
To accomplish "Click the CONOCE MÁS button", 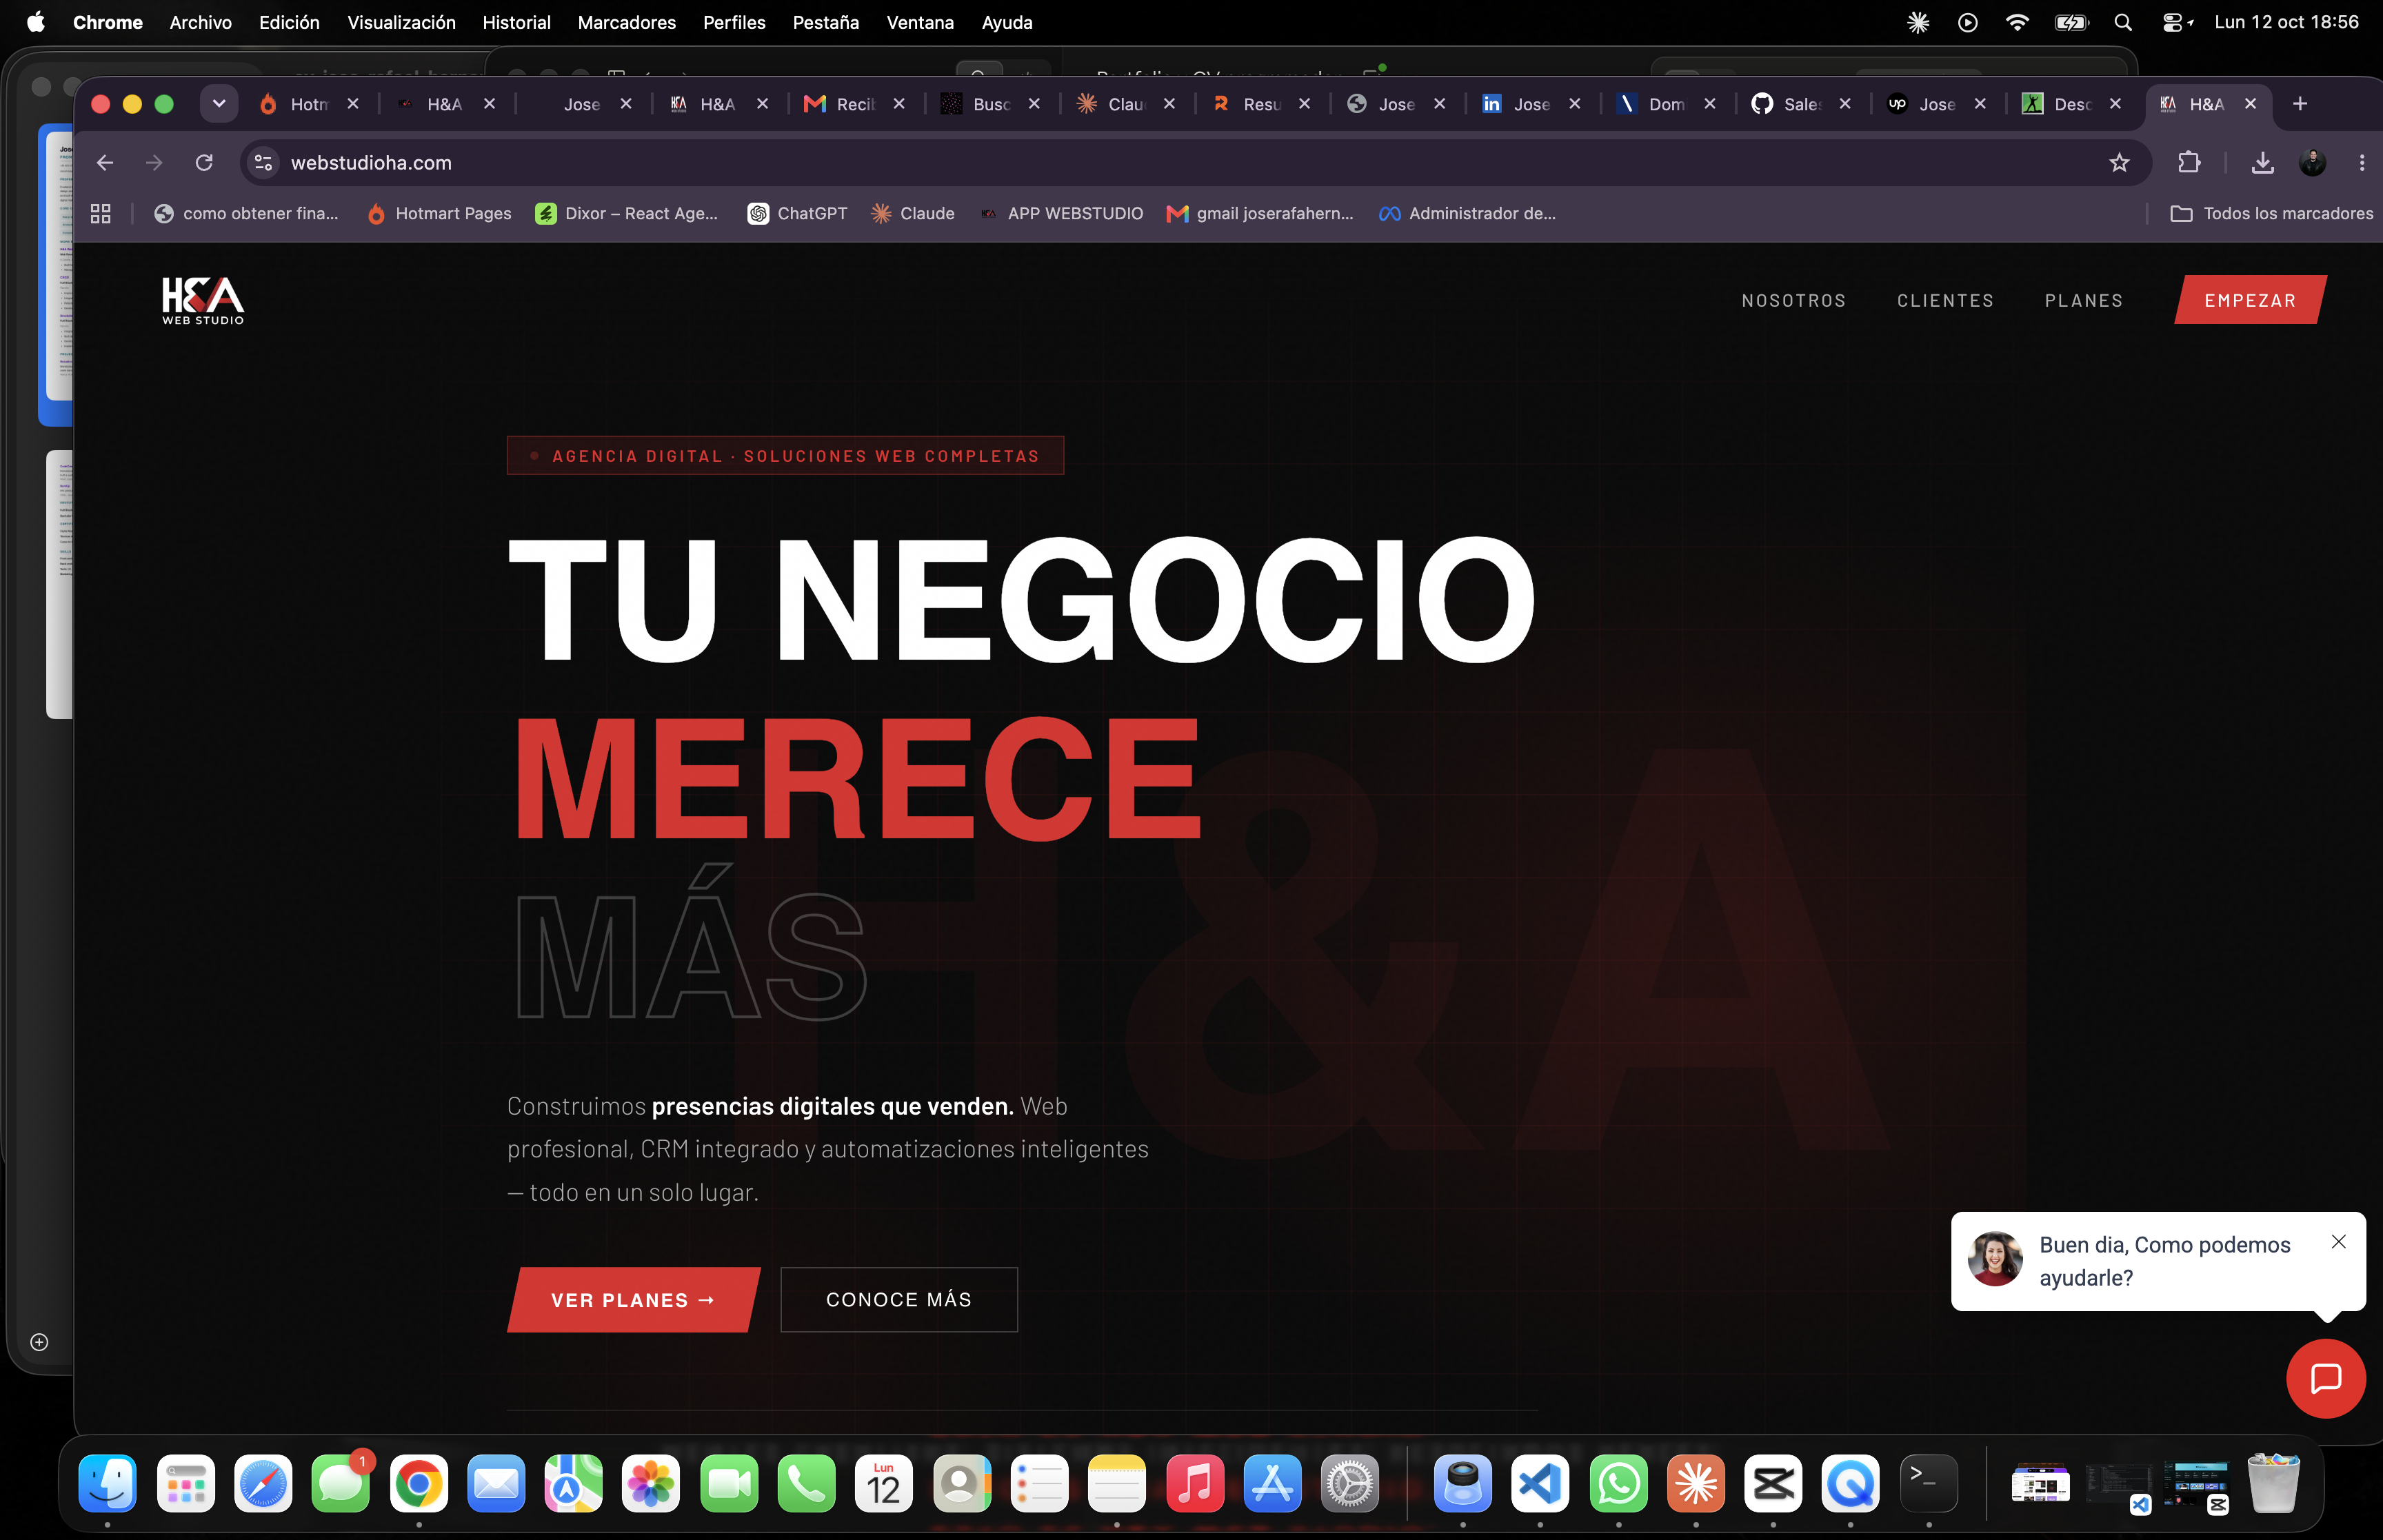I will [x=898, y=1299].
